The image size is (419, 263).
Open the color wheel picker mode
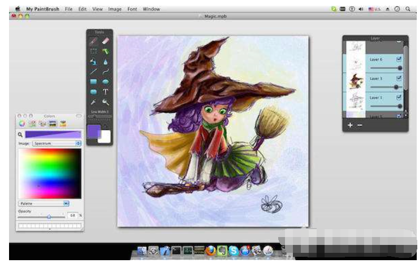click(x=22, y=124)
